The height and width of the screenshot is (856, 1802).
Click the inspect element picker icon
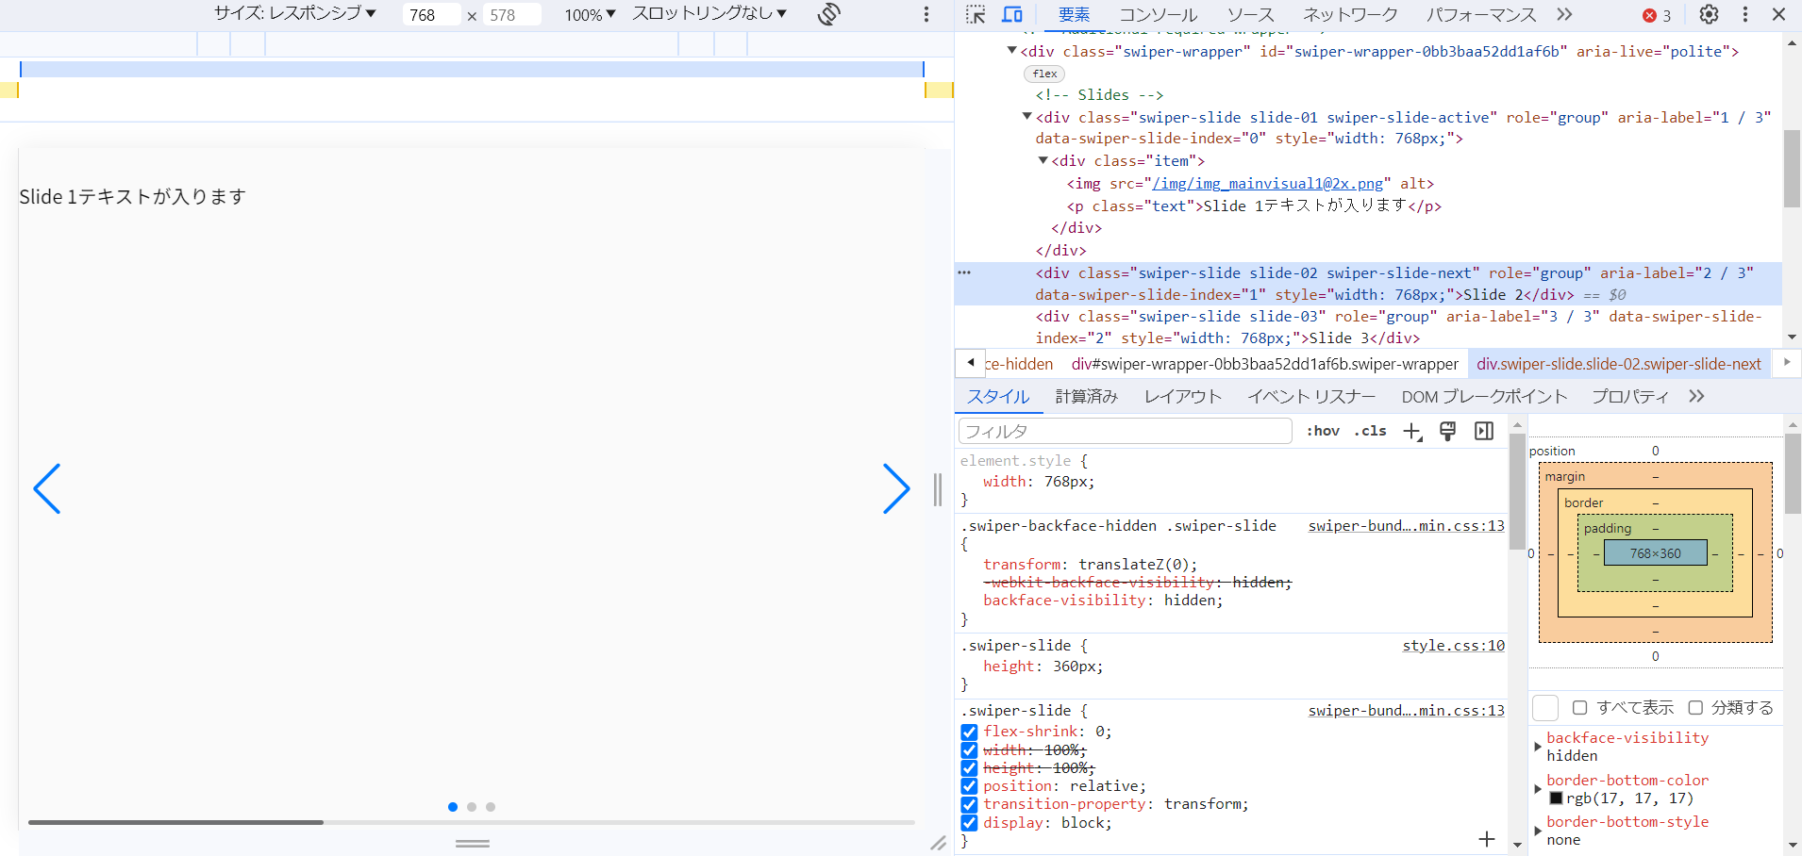point(976,14)
